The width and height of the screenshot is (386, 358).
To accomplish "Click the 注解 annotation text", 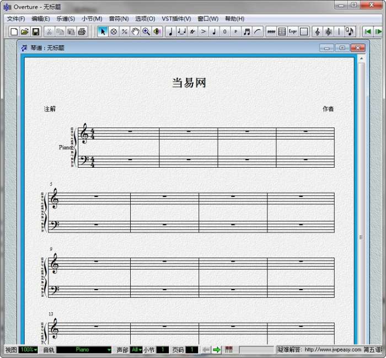I will [x=50, y=109].
